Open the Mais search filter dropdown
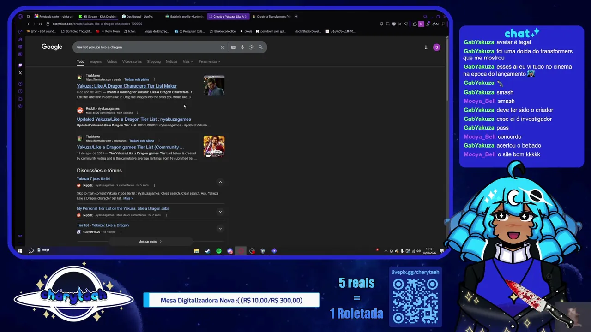 [187, 61]
